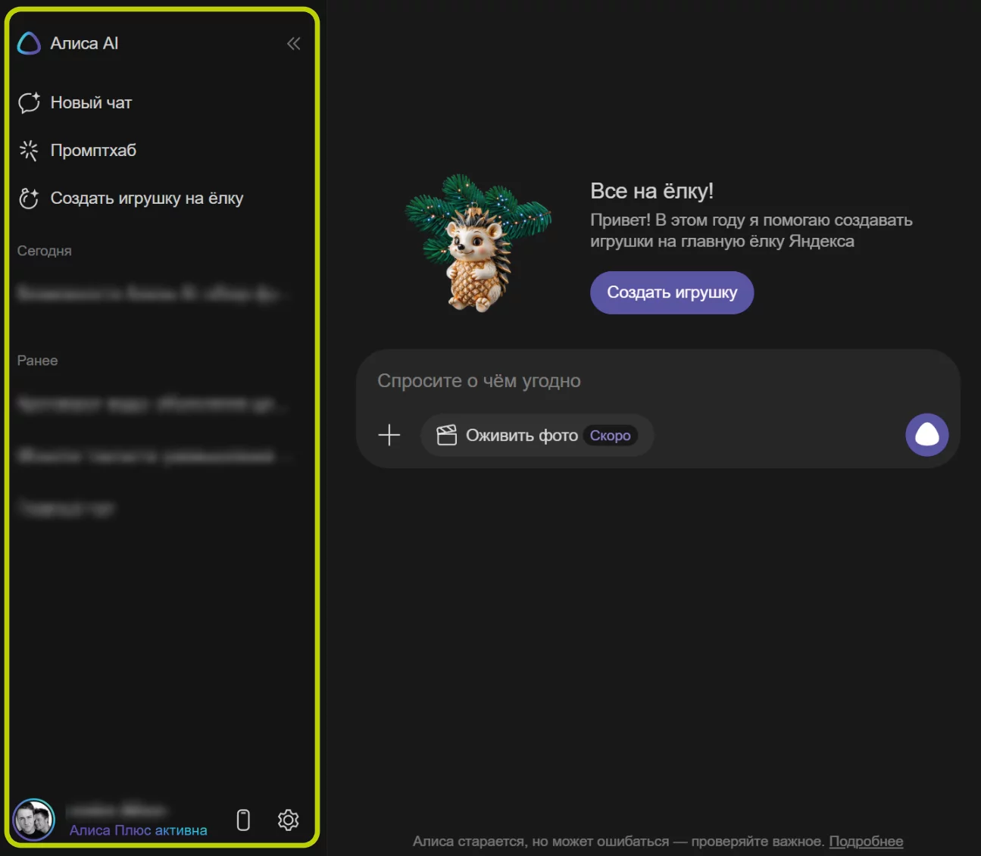The width and height of the screenshot is (981, 856).
Task: Click the Алиса Плюс активна link
Action: pos(138,830)
